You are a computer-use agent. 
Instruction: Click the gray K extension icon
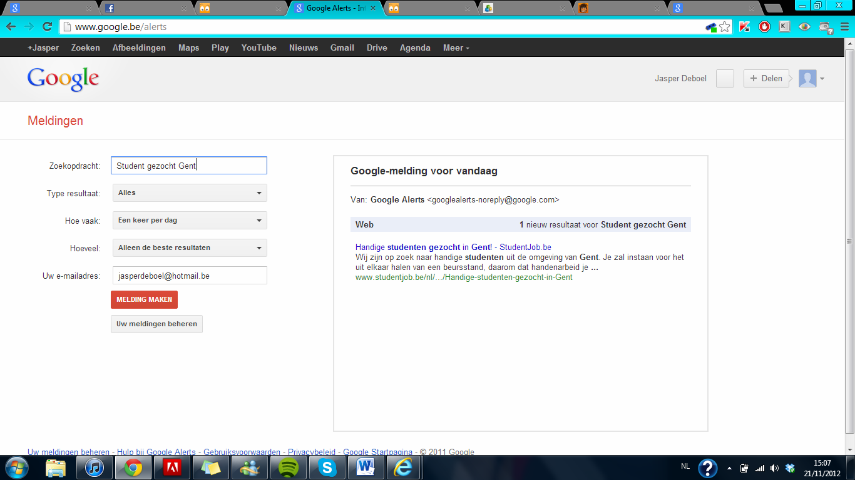pos(784,27)
